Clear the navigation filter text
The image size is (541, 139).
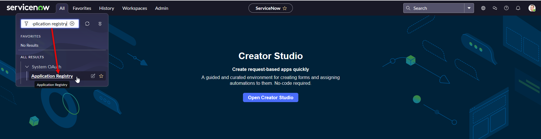tap(72, 24)
